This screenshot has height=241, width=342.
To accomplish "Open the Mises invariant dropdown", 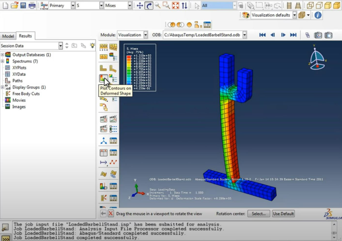I will (130, 6).
